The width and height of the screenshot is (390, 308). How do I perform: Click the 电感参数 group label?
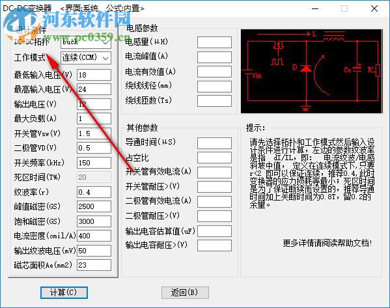(x=142, y=28)
